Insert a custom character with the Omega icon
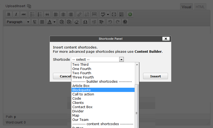 (85, 22)
